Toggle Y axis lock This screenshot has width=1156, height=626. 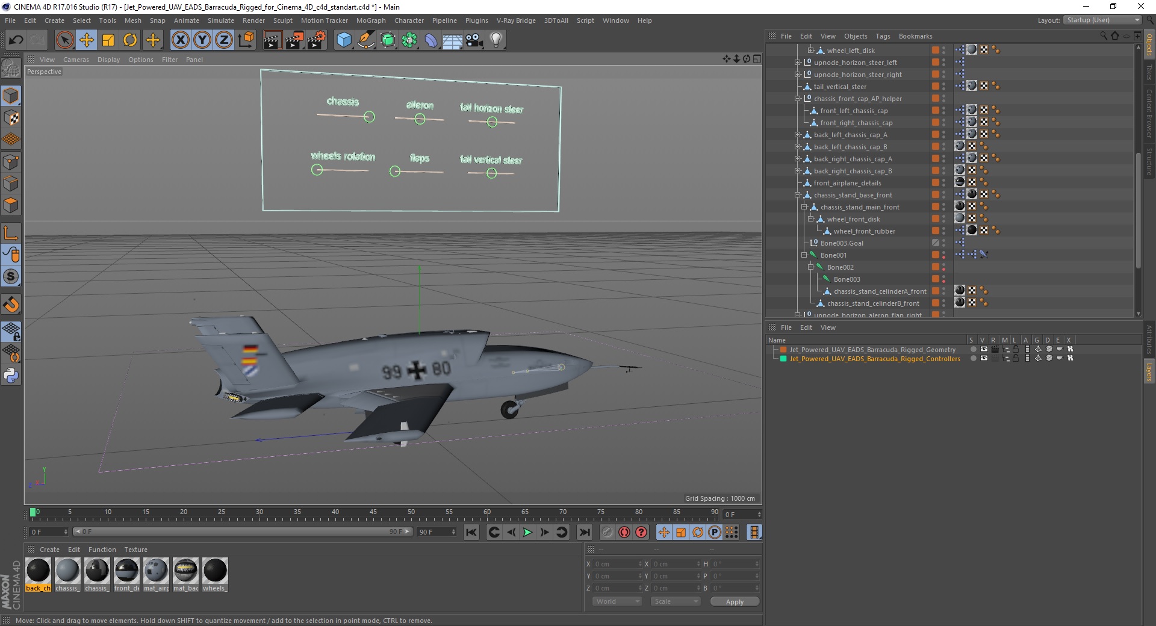[202, 40]
